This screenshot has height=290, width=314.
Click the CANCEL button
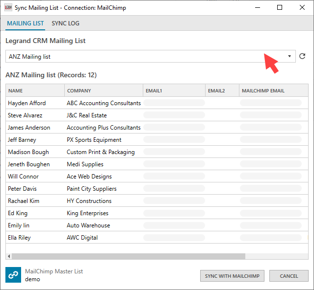(x=288, y=276)
